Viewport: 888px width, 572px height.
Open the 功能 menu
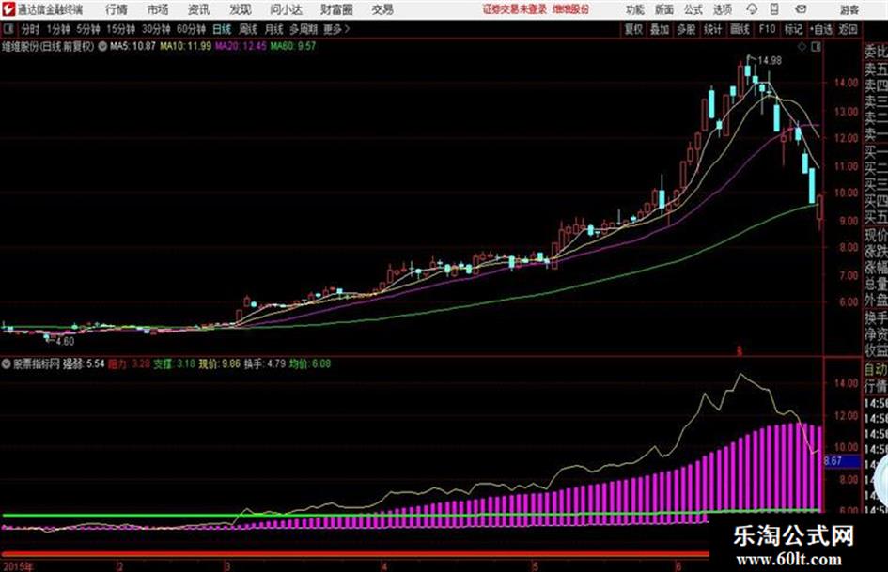[635, 9]
